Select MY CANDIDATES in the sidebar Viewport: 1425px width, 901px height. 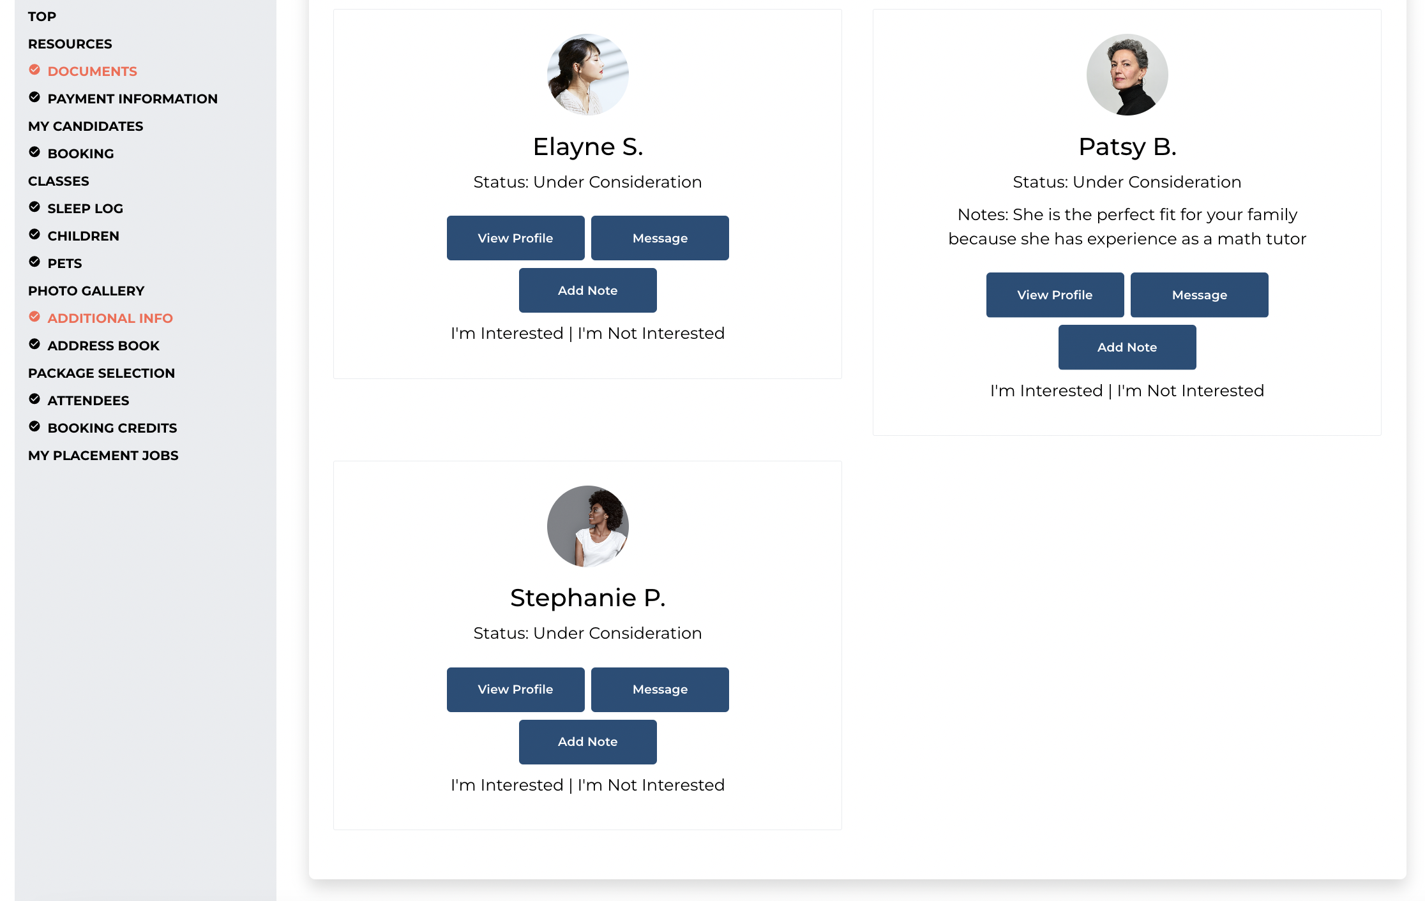click(85, 126)
